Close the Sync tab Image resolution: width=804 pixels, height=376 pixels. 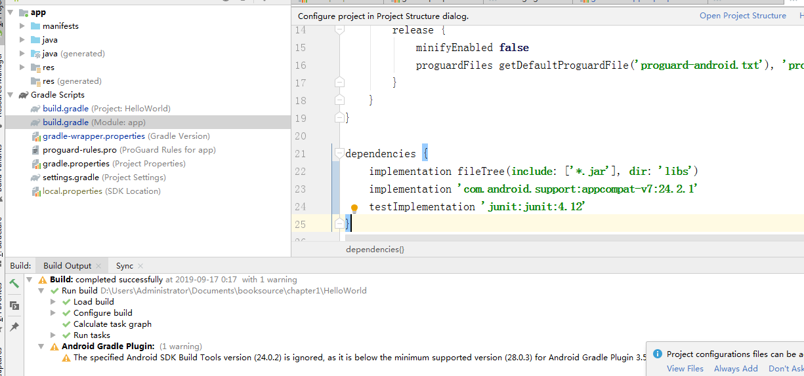coord(140,266)
